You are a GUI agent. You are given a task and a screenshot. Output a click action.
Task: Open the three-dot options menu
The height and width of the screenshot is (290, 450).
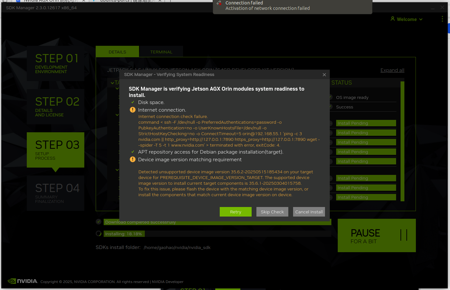[x=442, y=19]
